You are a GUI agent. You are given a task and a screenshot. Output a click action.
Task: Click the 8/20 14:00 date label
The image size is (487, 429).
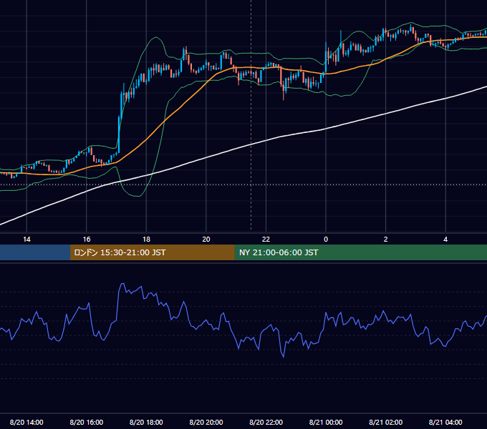pos(26,422)
